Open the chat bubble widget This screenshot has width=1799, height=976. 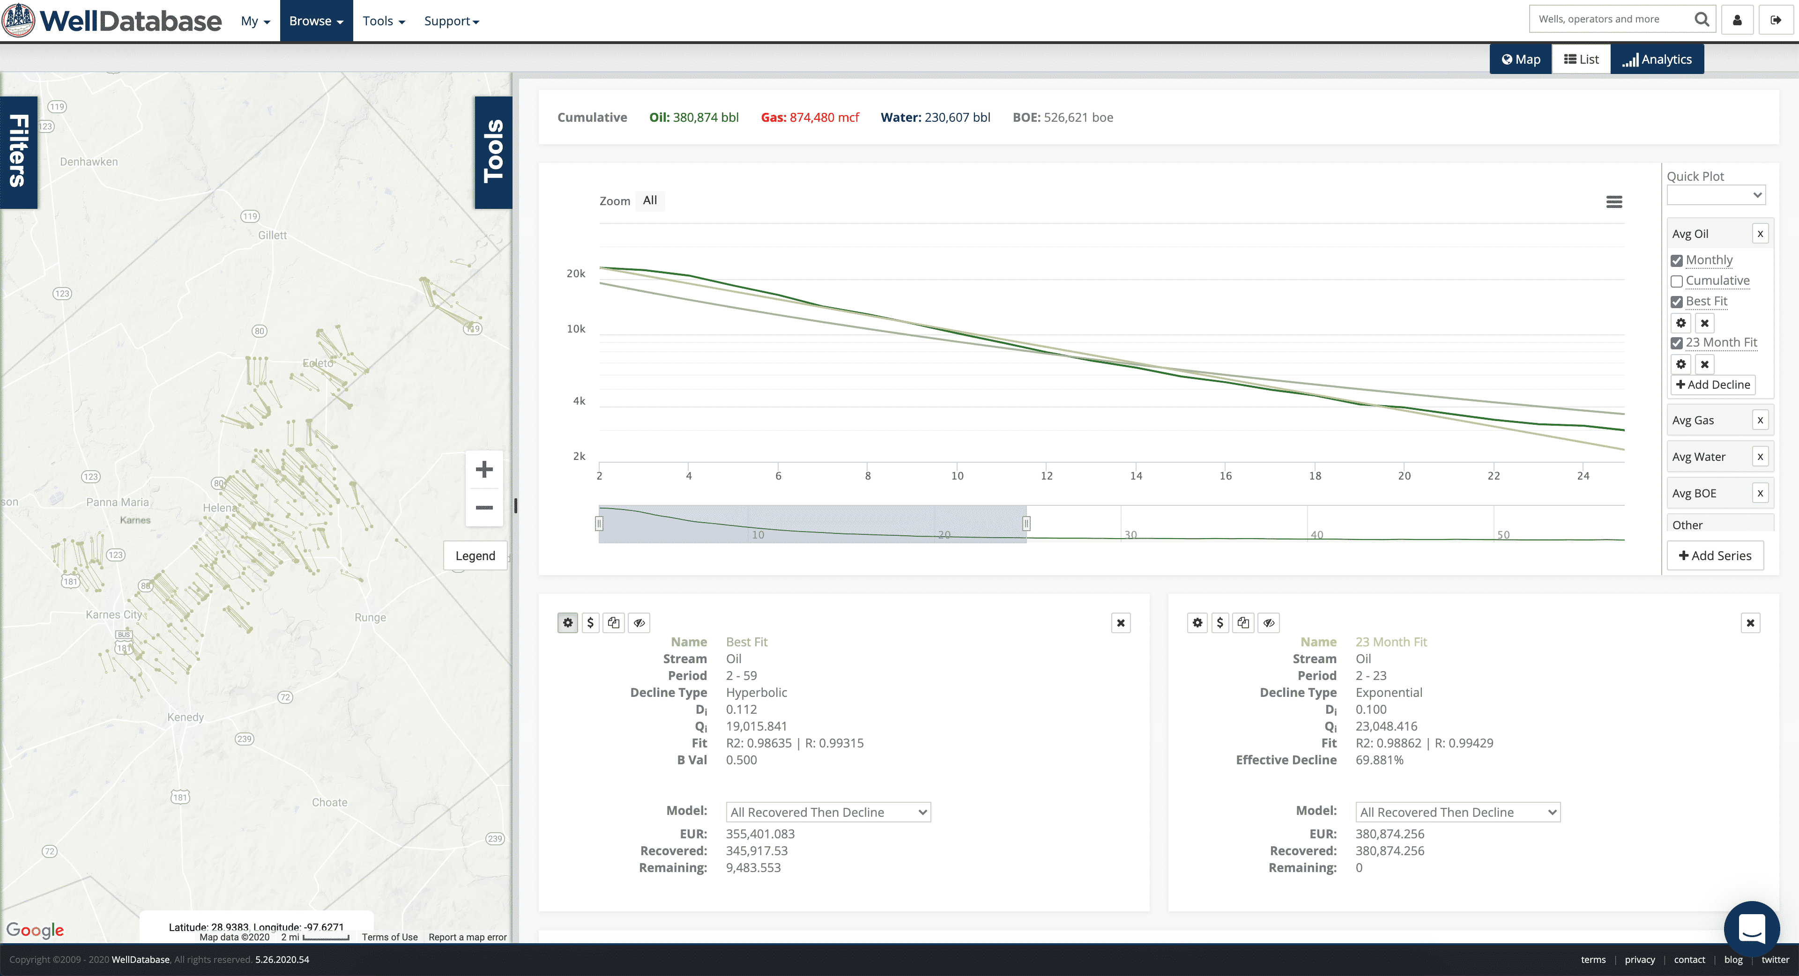click(1752, 929)
